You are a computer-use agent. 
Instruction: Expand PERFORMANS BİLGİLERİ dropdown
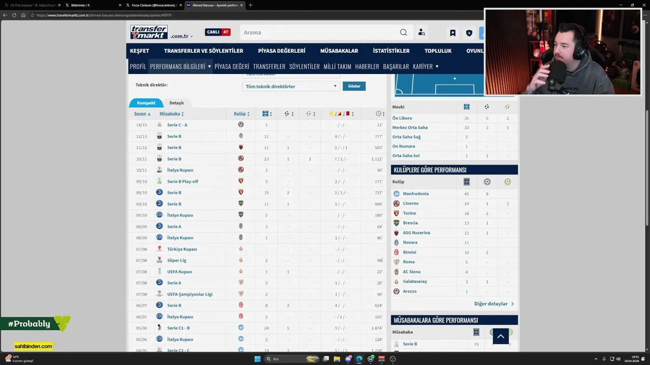(x=180, y=66)
